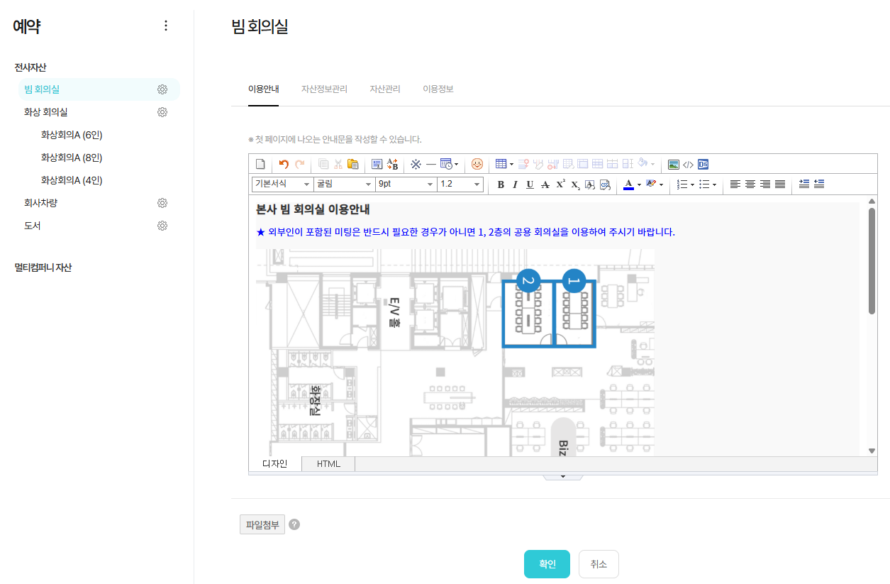The height and width of the screenshot is (584, 890).
Task: Open the 굴림 font family dropdown
Action: click(x=345, y=184)
